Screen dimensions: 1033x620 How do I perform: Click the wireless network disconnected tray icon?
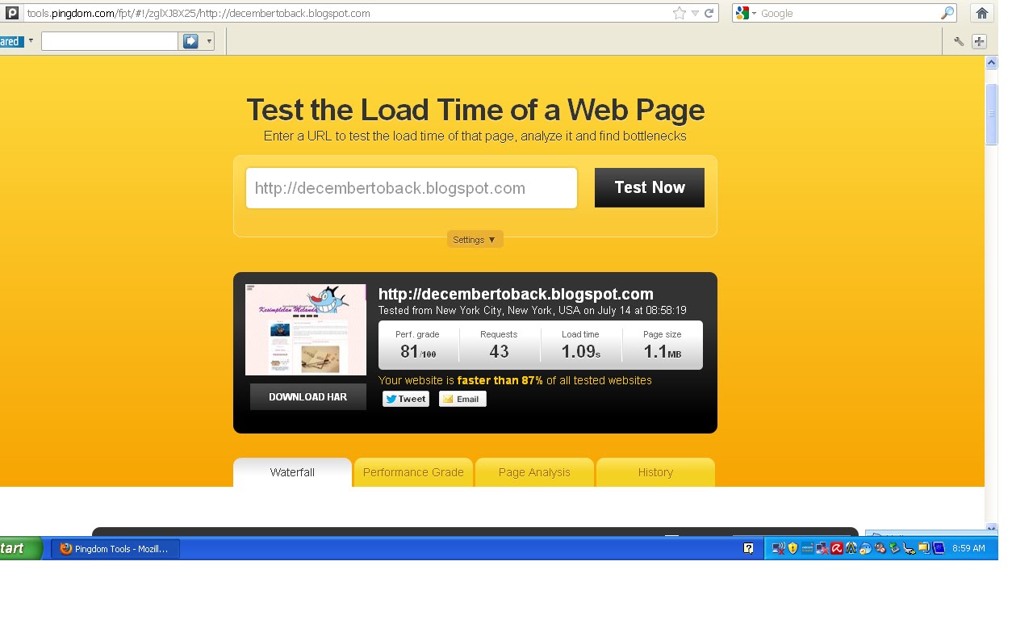(779, 548)
